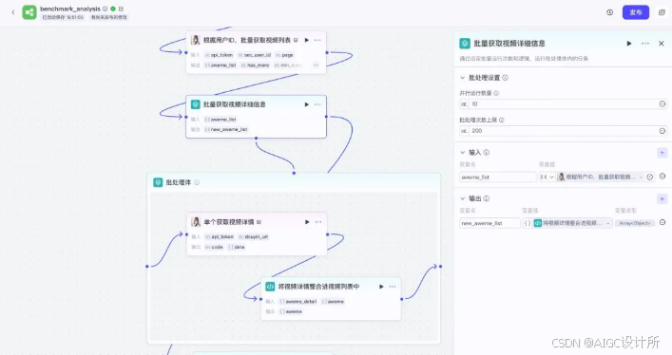
Task: Run the 批量获取视频详细信息 canvas node
Action: [x=307, y=104]
